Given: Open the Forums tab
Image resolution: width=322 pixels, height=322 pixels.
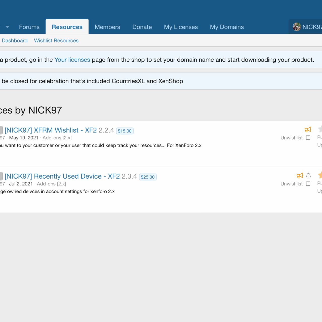Looking at the screenshot, I should pyautogui.click(x=29, y=27).
